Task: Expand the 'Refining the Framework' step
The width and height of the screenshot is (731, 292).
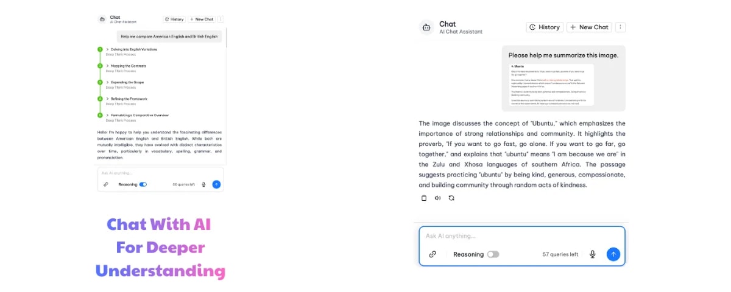Action: point(107,99)
